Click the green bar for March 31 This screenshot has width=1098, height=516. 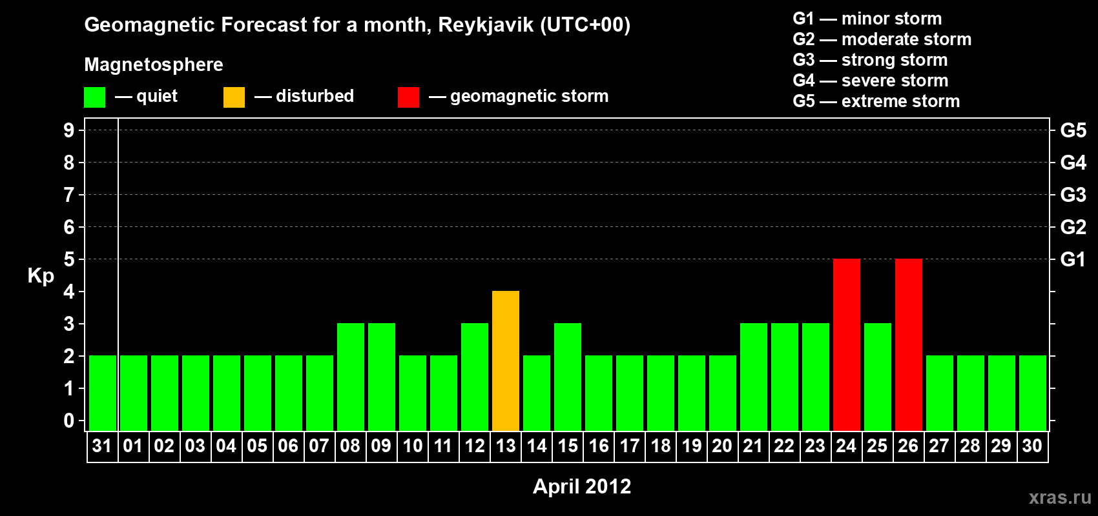click(x=103, y=393)
